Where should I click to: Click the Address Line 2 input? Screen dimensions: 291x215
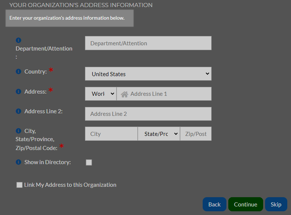148,114
